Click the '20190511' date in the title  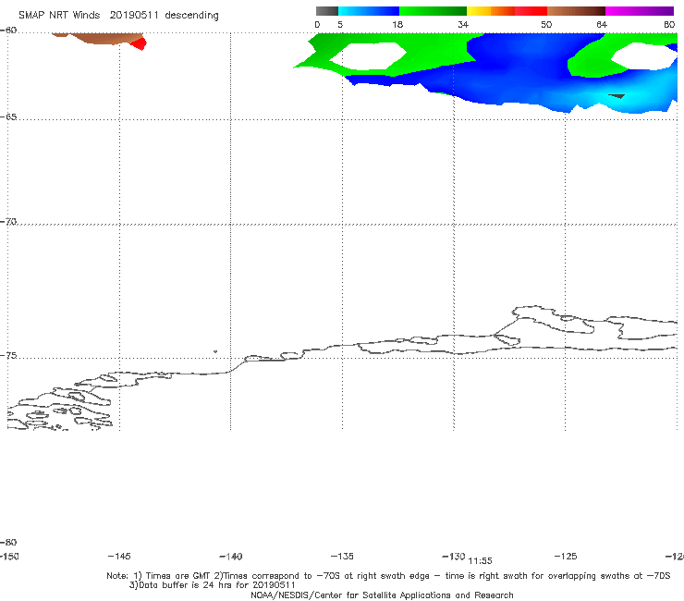tap(134, 15)
